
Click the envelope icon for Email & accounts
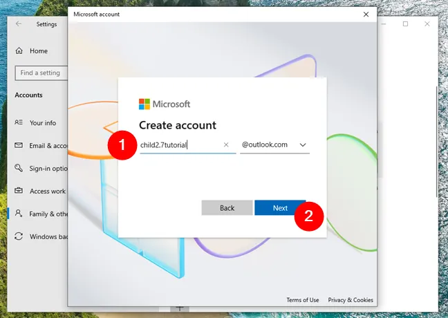click(x=19, y=145)
